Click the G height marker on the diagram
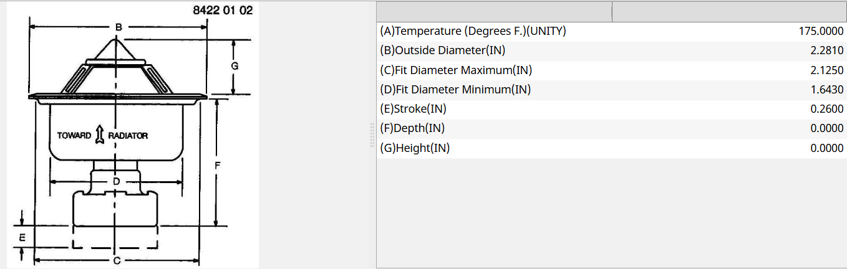Viewport: 847px width, 269px height. (235, 66)
